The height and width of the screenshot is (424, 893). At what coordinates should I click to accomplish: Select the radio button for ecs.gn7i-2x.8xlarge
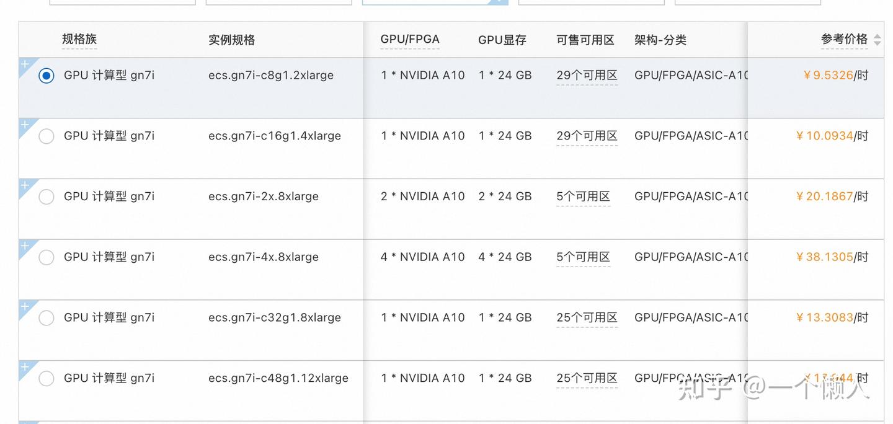(x=47, y=197)
